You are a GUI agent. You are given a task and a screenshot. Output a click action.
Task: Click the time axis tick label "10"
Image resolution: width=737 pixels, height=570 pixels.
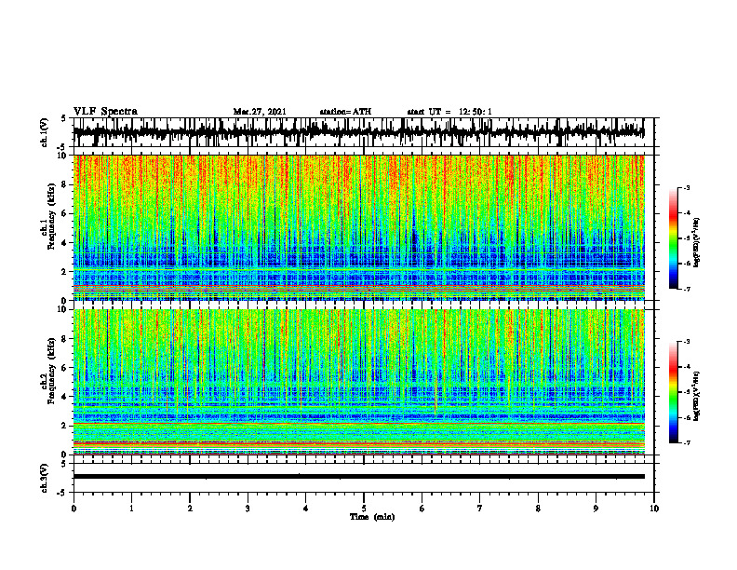[654, 509]
